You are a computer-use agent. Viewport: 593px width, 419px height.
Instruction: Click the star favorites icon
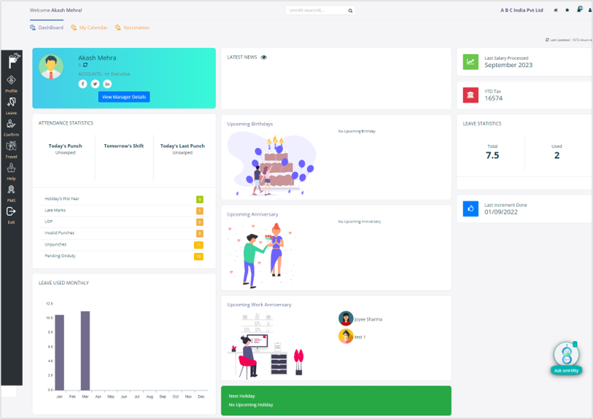pos(567,10)
